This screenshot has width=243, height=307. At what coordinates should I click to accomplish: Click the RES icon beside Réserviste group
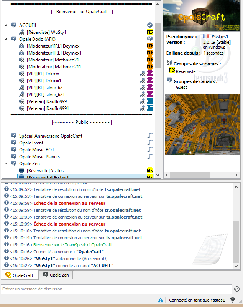point(172,70)
